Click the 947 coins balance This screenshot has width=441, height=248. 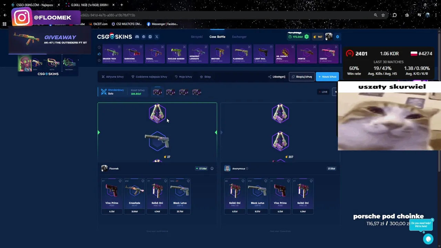click(x=318, y=37)
